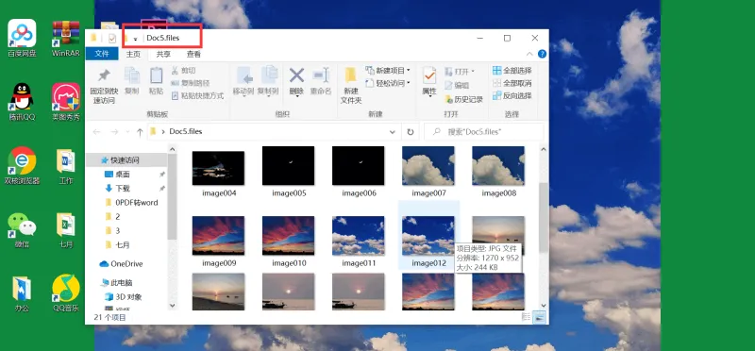Open QQ音乐 desktop shortcut
Image resolution: width=755 pixels, height=351 pixels.
[66, 293]
